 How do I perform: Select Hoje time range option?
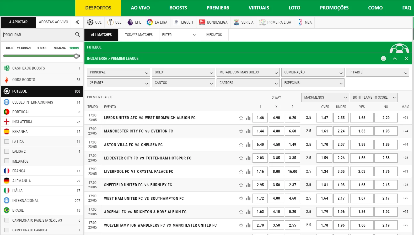pos(9,48)
